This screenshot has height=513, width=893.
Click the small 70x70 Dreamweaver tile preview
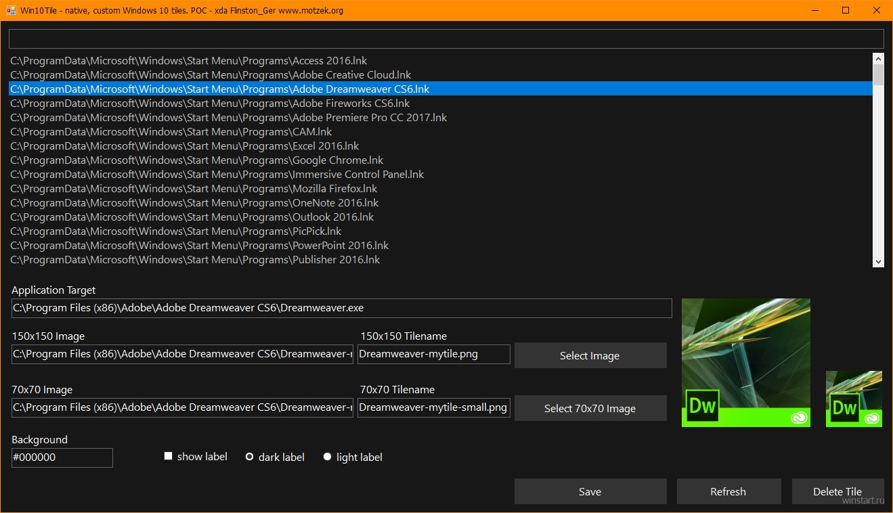coord(854,399)
